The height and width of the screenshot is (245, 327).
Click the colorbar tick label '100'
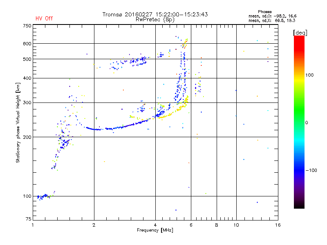tap(309, 75)
